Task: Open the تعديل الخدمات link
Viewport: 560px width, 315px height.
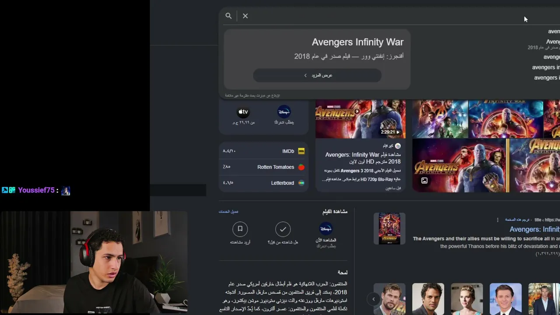Action: pos(228,212)
